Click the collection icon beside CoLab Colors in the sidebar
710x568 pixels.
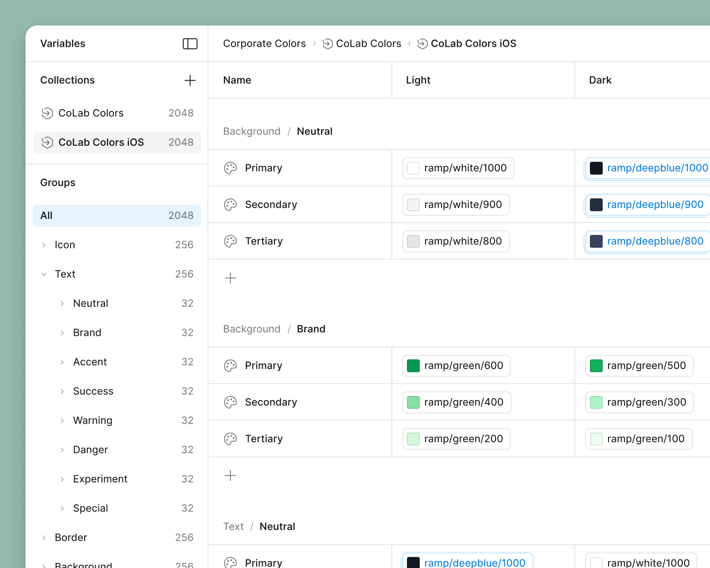tap(47, 113)
